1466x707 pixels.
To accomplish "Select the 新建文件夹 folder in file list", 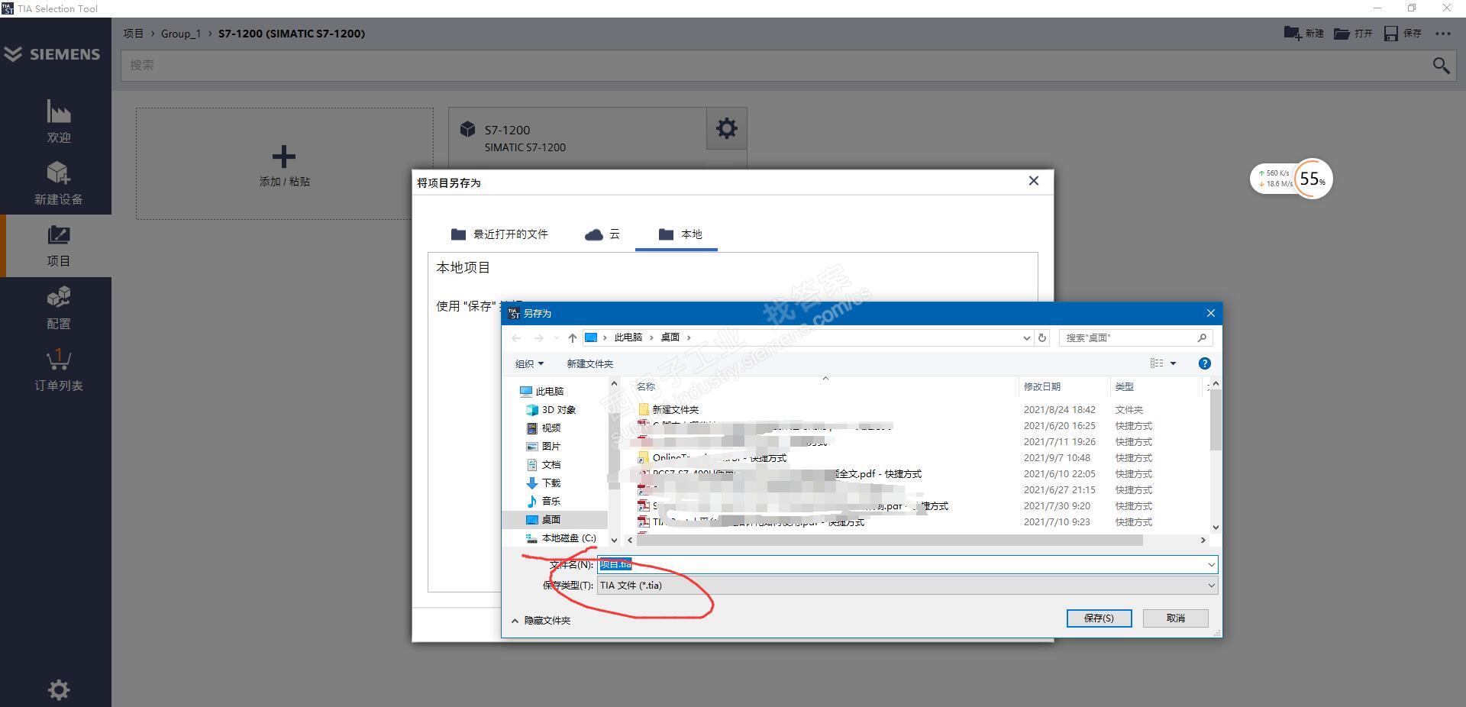I will click(668, 410).
